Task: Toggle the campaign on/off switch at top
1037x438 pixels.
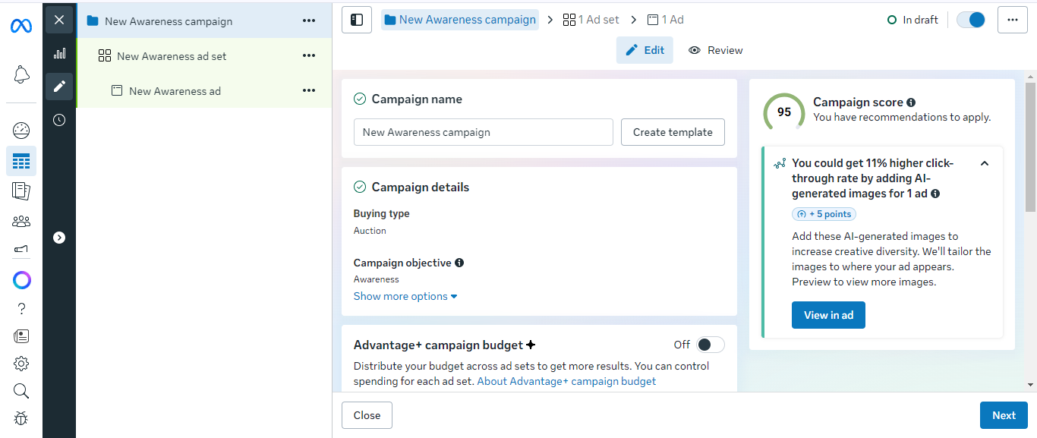Action: (x=971, y=20)
